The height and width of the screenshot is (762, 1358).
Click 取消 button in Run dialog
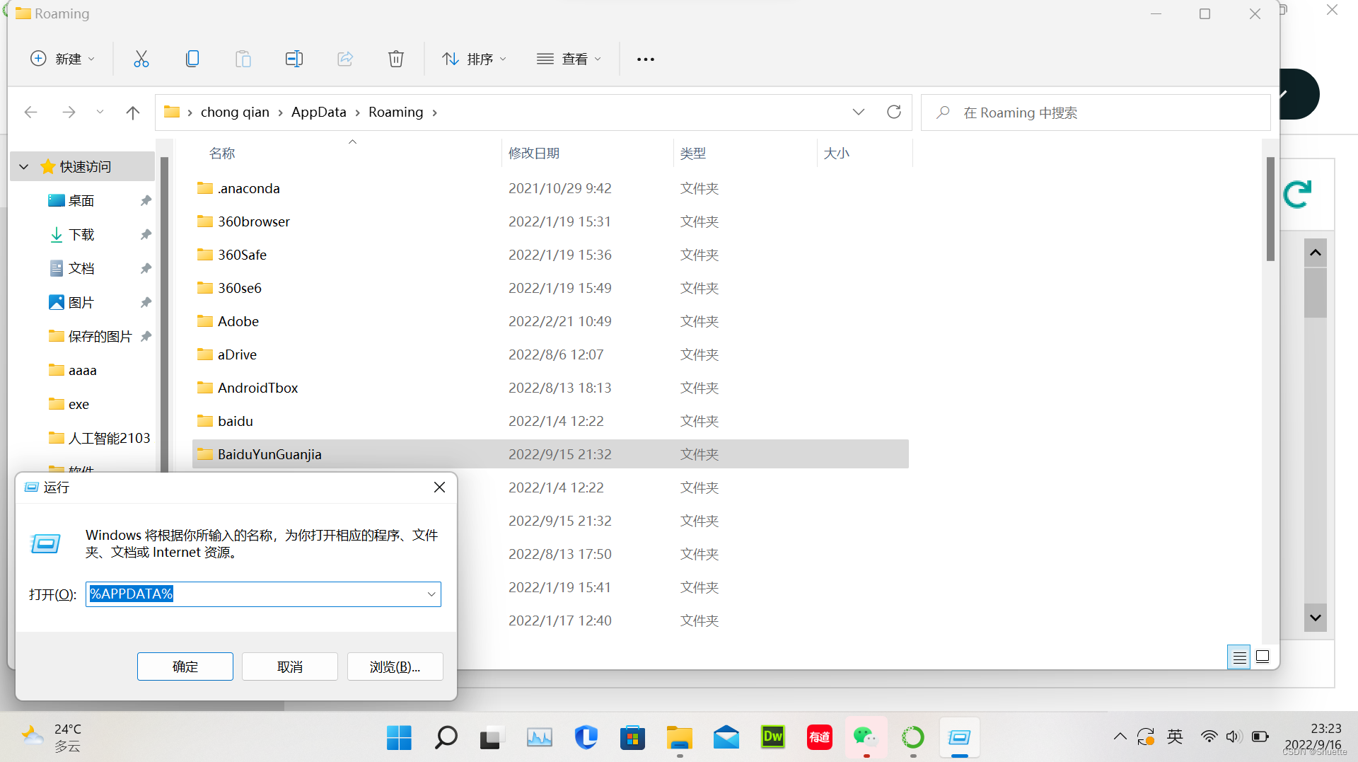point(290,666)
